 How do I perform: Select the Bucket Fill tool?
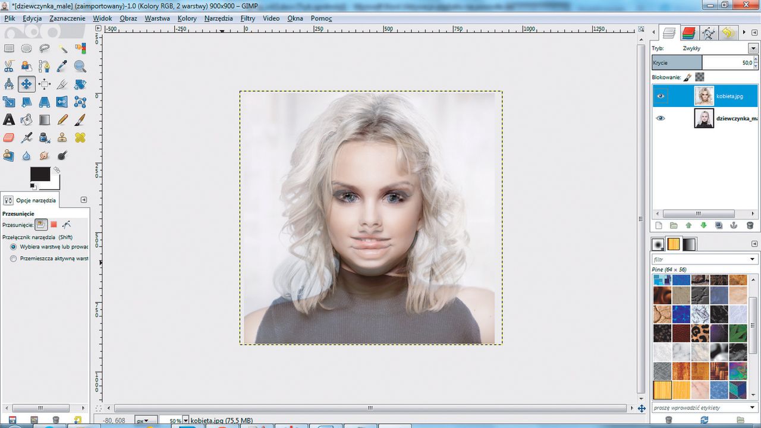coord(27,119)
